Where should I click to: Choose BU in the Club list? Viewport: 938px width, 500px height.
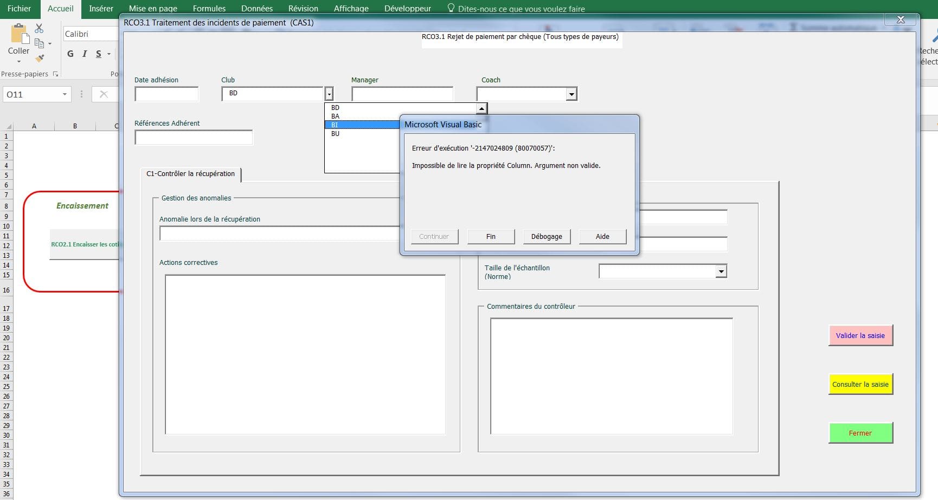tap(336, 134)
